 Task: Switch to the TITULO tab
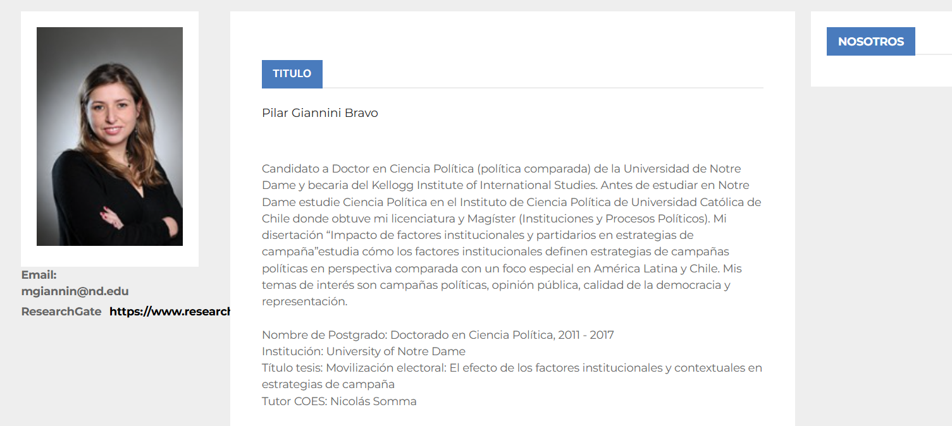click(292, 74)
